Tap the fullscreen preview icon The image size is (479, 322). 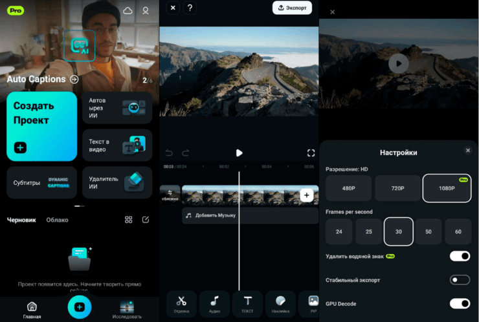click(311, 153)
